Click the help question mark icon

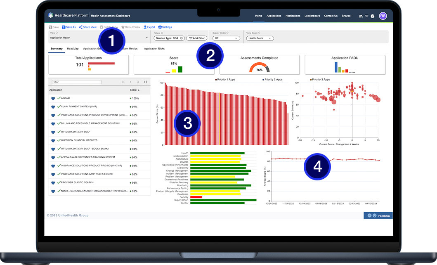(x=372, y=16)
